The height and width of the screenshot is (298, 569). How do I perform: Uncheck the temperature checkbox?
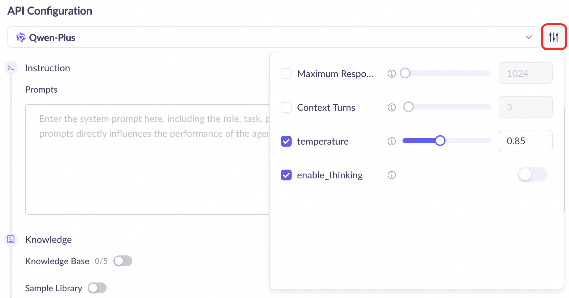pyautogui.click(x=286, y=141)
